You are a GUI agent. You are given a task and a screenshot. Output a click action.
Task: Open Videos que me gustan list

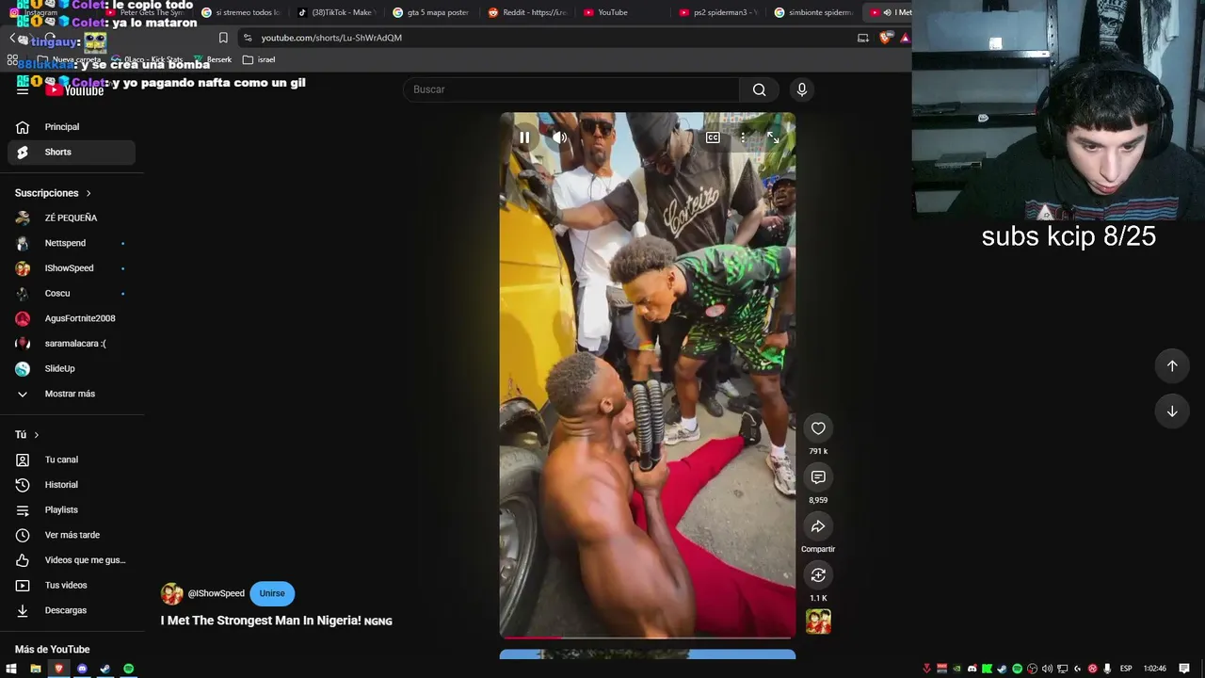pyautogui.click(x=72, y=560)
